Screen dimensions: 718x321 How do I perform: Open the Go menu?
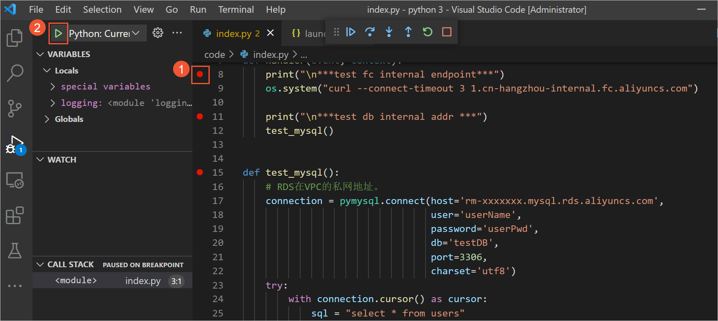tap(172, 9)
